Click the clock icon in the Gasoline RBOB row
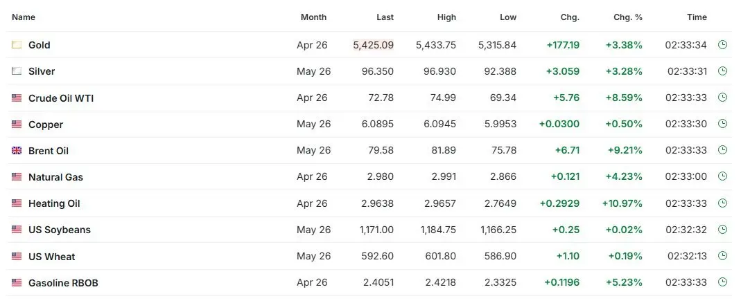The image size is (750, 303). click(x=722, y=282)
